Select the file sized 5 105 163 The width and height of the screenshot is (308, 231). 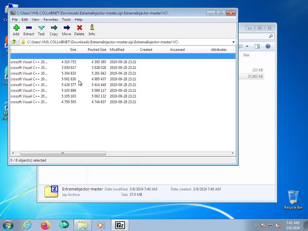[123, 96]
